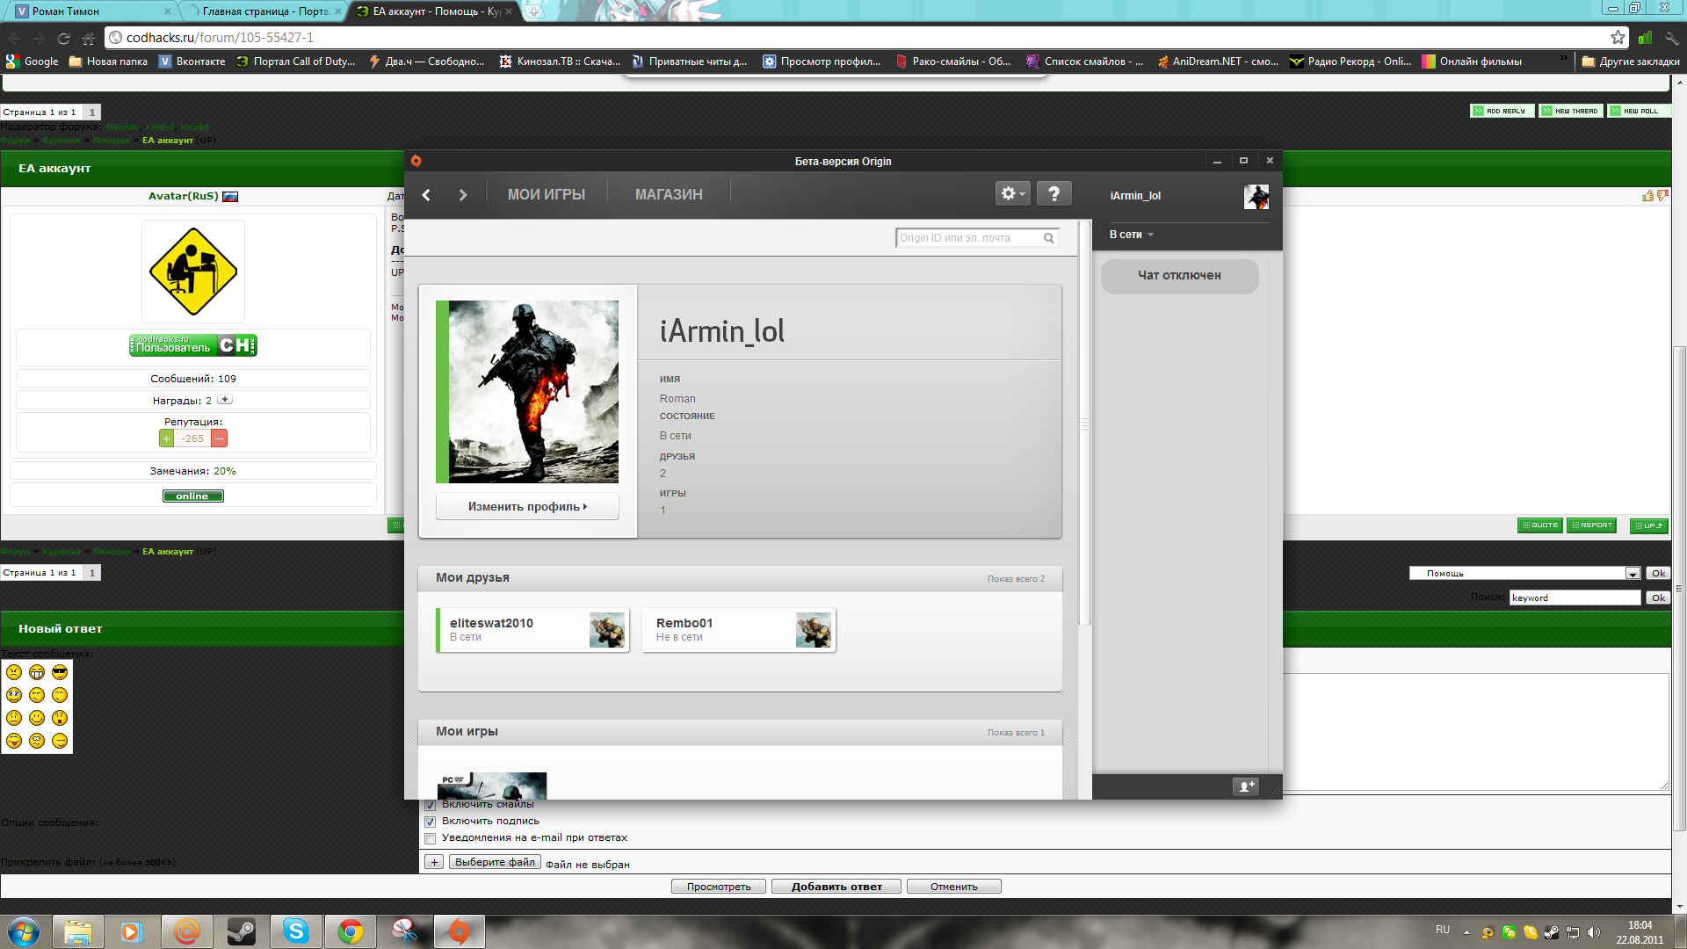
Task: Open 'МОИ ИГРЫ' tab in Origin
Action: click(546, 194)
